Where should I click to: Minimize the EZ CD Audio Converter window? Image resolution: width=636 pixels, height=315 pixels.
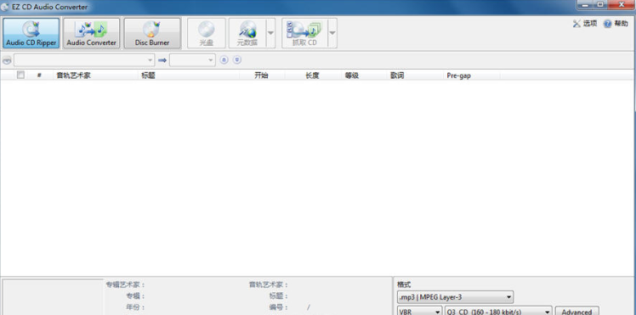(x=584, y=5)
